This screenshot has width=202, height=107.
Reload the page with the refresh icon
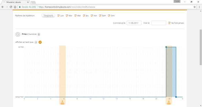pyautogui.click(x=11, y=7)
